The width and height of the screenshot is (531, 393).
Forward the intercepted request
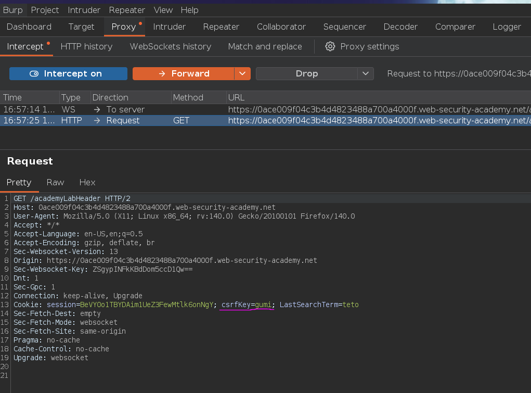(183, 73)
